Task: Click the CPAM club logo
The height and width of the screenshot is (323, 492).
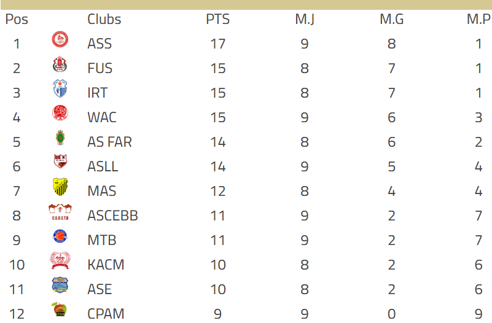Action: pyautogui.click(x=60, y=311)
